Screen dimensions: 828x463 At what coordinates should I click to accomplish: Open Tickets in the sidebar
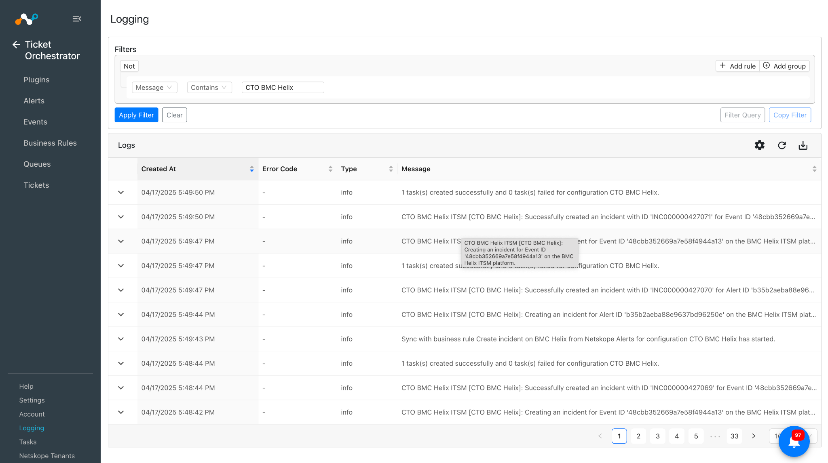click(36, 185)
